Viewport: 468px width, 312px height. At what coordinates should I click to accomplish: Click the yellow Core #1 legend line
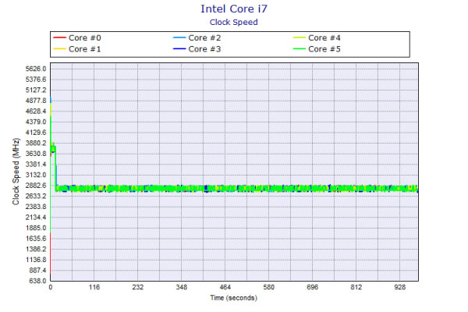[x=59, y=48]
